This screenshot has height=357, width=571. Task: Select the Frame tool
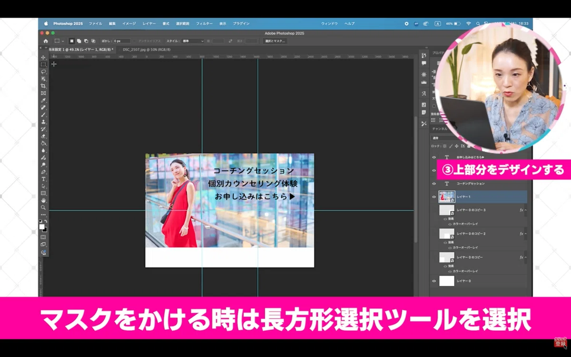(x=43, y=93)
